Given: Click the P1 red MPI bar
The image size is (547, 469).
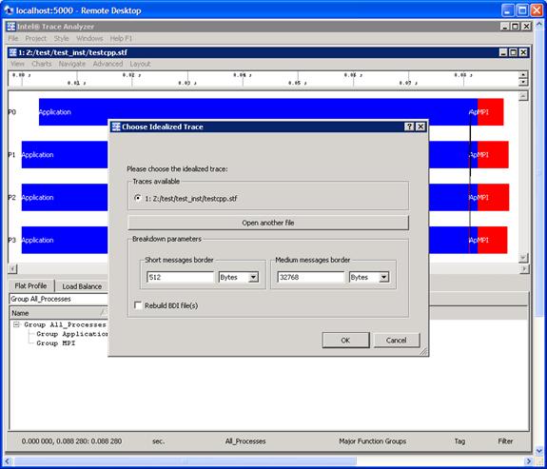Looking at the screenshot, I should 493,154.
